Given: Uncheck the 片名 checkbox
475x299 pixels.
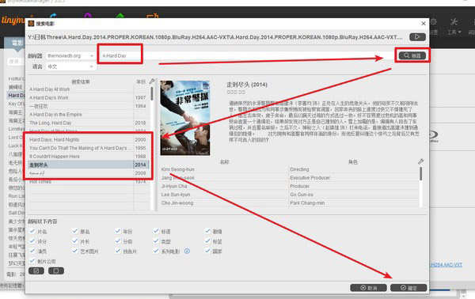Looking at the screenshot, I should coord(32,231).
